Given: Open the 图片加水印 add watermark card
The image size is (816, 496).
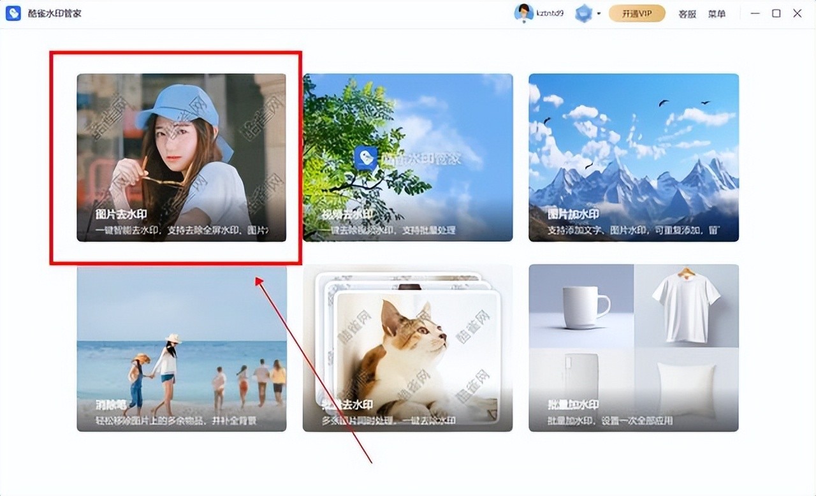Looking at the screenshot, I should coord(633,157).
